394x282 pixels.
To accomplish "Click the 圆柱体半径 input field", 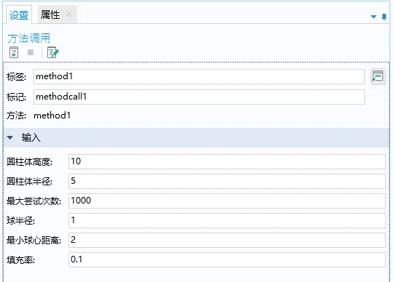I will [227, 181].
